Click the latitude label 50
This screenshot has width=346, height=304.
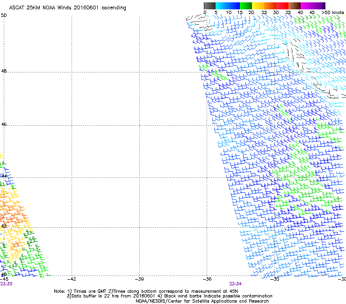(x=4, y=15)
